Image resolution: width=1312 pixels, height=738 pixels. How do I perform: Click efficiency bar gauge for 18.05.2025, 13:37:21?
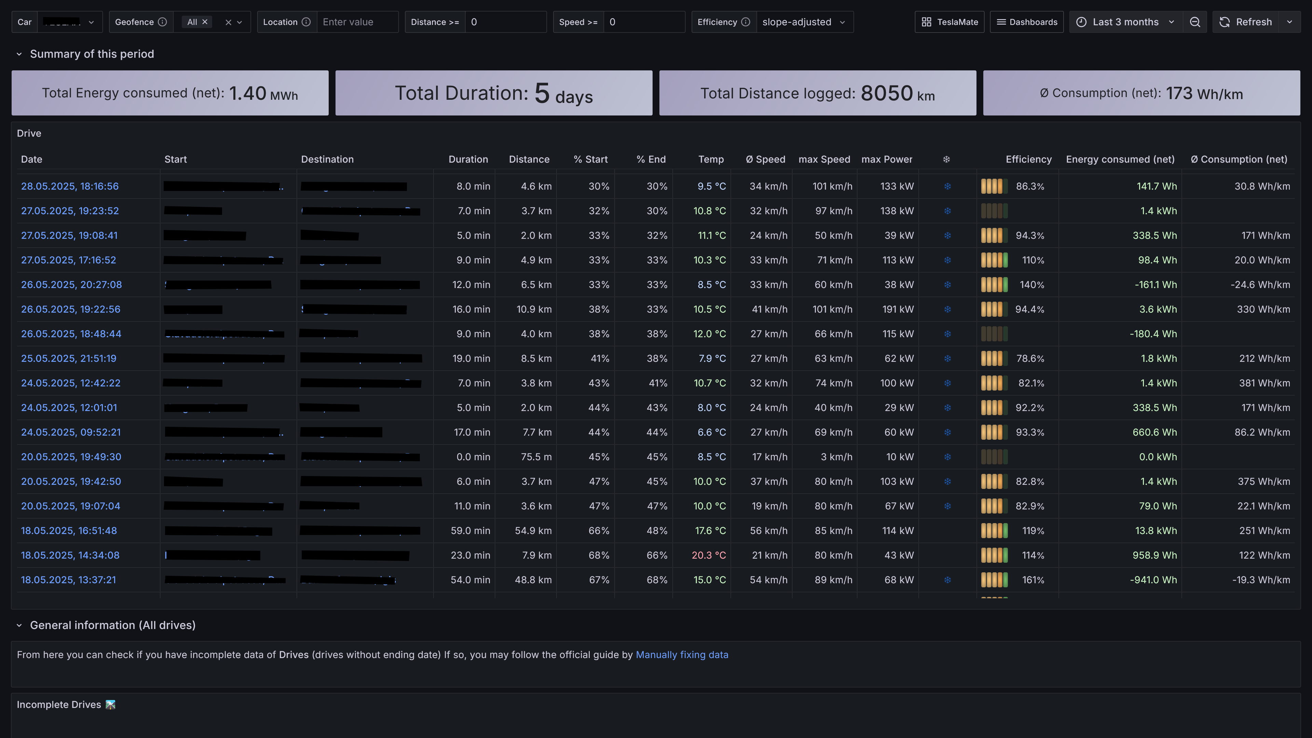[994, 579]
